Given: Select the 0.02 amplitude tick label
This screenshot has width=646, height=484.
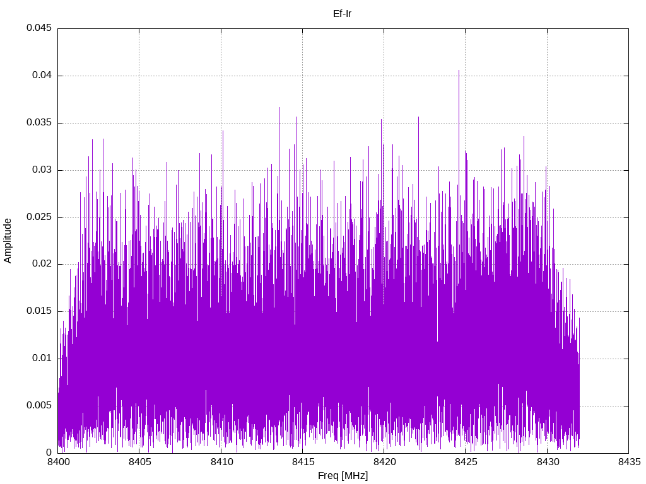Looking at the screenshot, I should 42,264.
